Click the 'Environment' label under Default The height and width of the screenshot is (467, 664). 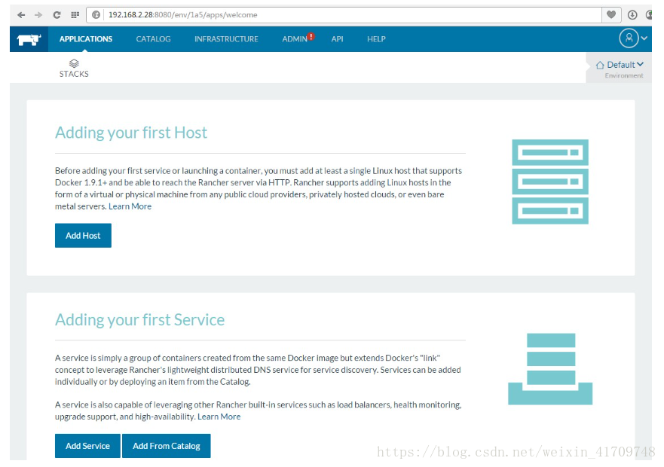[x=624, y=76]
